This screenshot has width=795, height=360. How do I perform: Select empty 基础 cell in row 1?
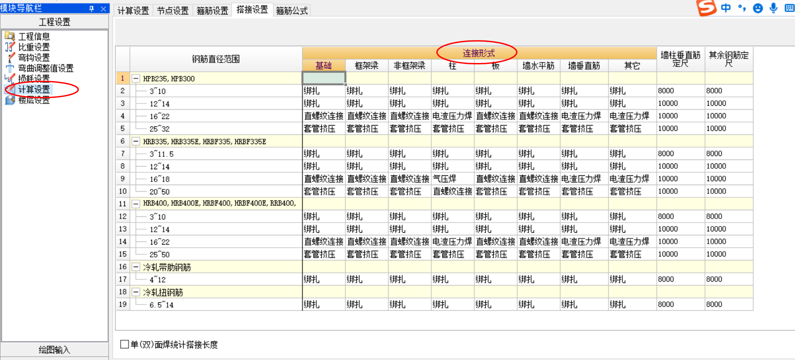[323, 78]
